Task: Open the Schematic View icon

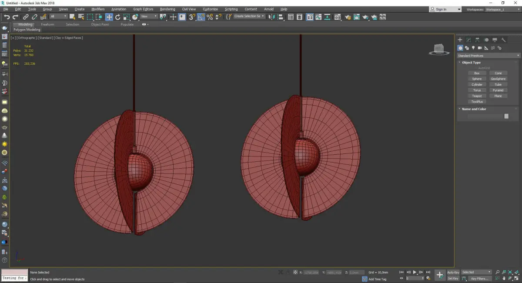Action: point(327,17)
